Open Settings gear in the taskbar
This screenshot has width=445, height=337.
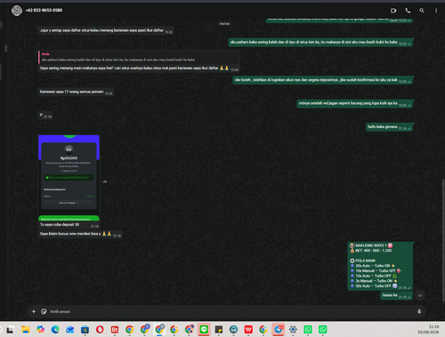(x=293, y=330)
